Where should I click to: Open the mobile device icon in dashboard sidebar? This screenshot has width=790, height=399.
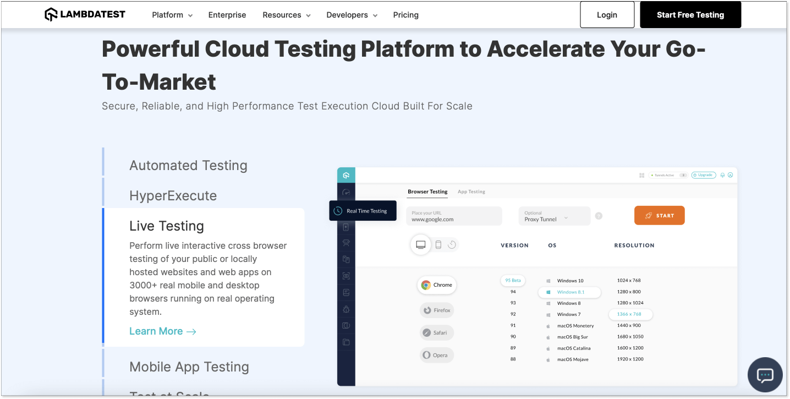point(346,227)
